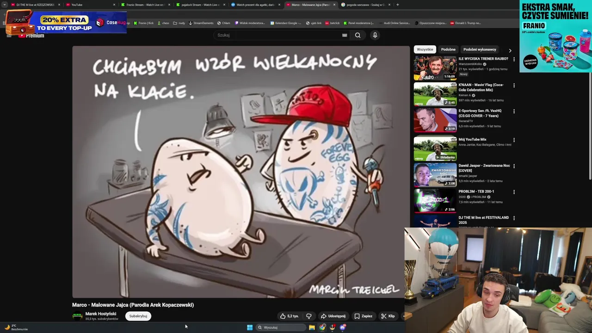This screenshot has width=592, height=333.
Task: Open the YouTube hamburger guide menu
Action: (x=9, y=36)
